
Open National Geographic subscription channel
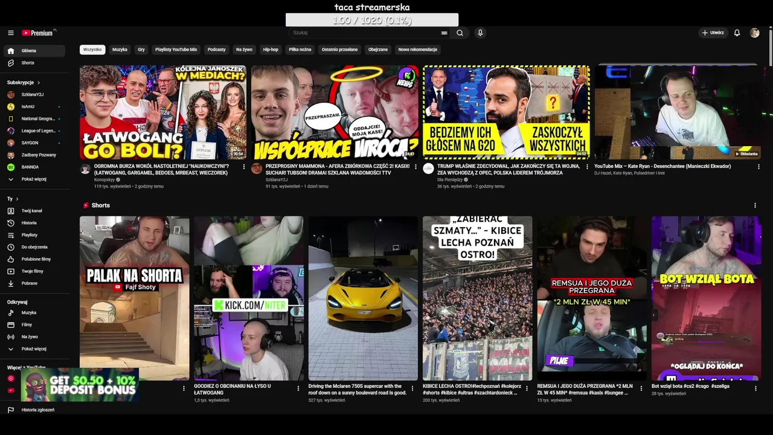point(34,118)
